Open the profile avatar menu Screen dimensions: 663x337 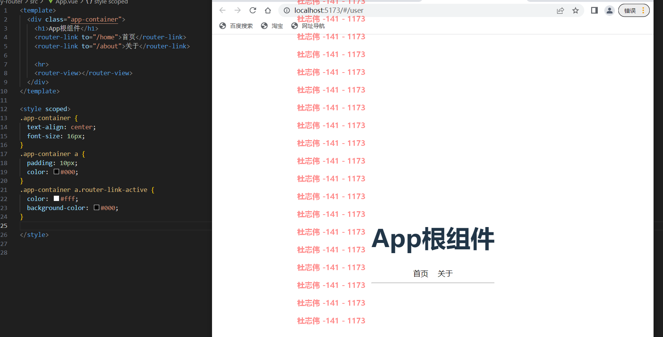pyautogui.click(x=610, y=11)
